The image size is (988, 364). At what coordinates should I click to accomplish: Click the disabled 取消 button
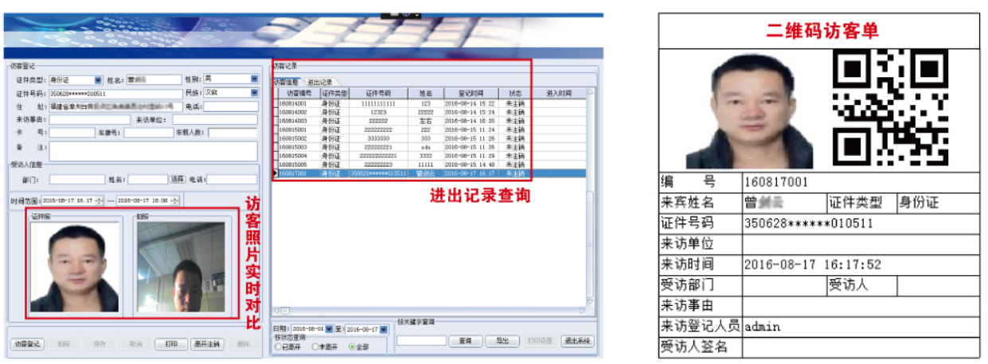(135, 343)
